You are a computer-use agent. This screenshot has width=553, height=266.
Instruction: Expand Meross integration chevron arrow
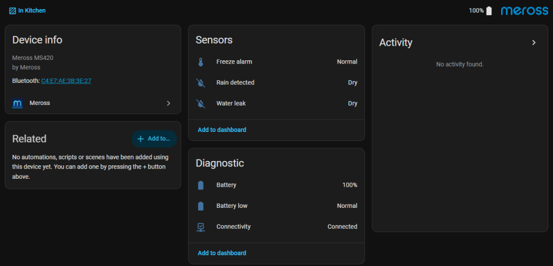tap(168, 103)
